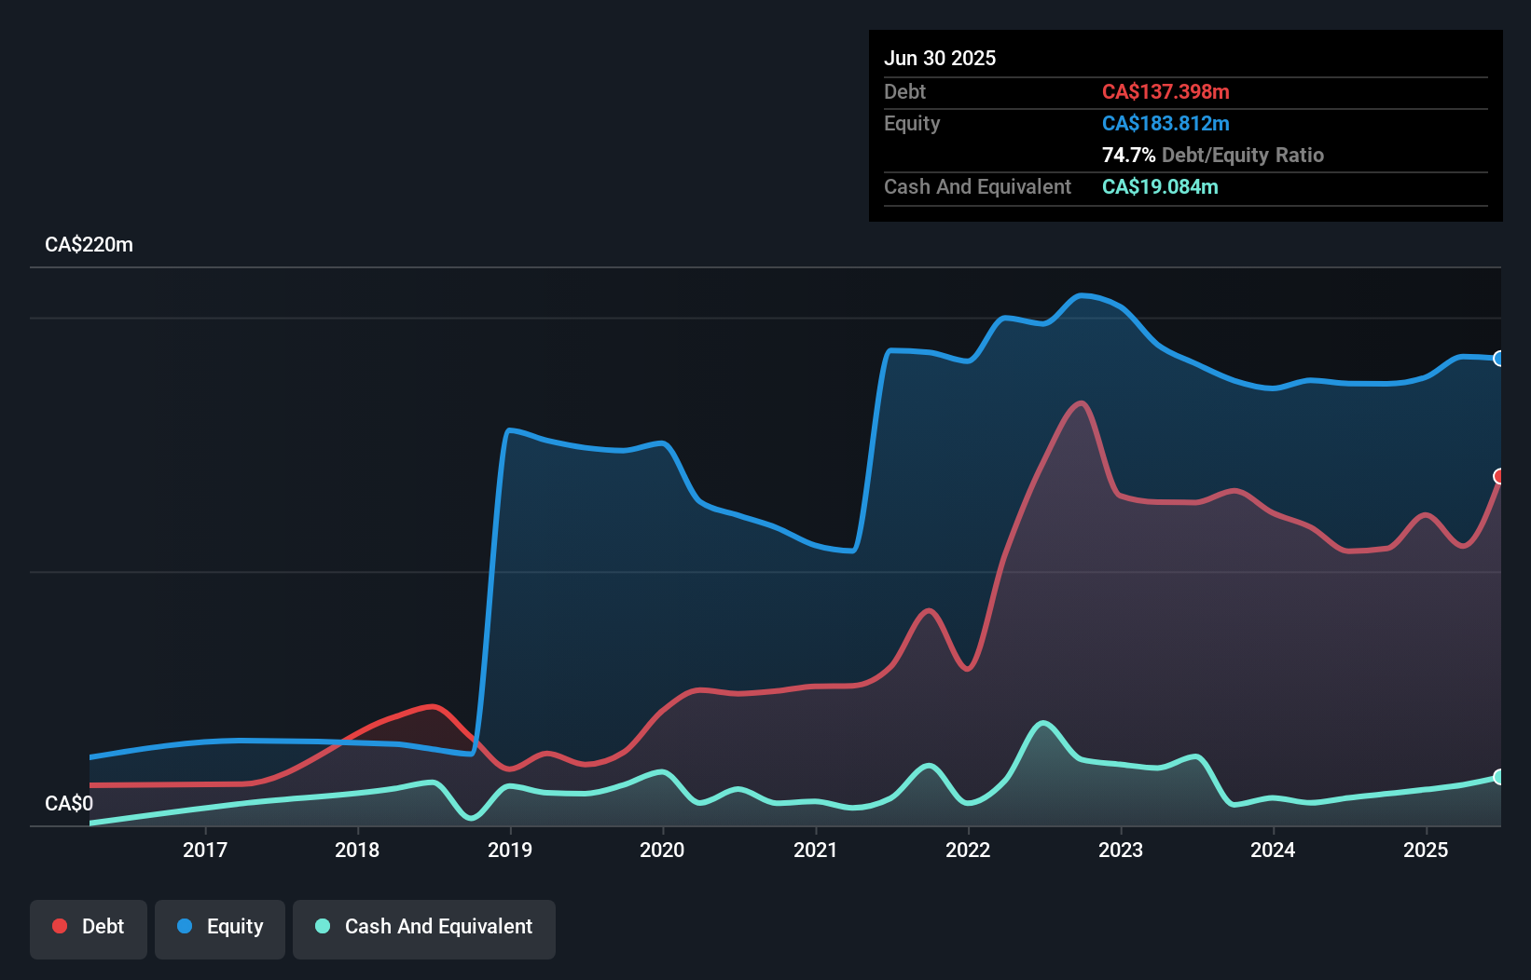This screenshot has width=1531, height=980.
Task: Click the 74.7% Debt/Equity Ratio text
Action: 1212,155
